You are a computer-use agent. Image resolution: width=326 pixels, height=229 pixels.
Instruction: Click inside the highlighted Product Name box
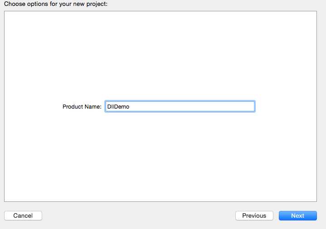[180, 106]
